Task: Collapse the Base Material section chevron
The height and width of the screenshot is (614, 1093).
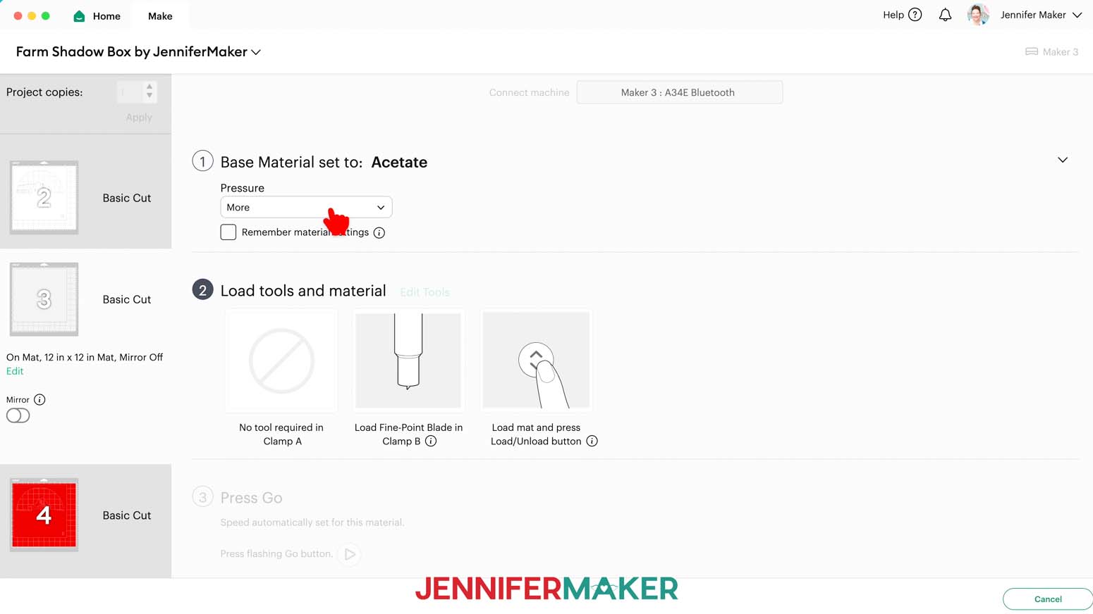Action: point(1063,161)
